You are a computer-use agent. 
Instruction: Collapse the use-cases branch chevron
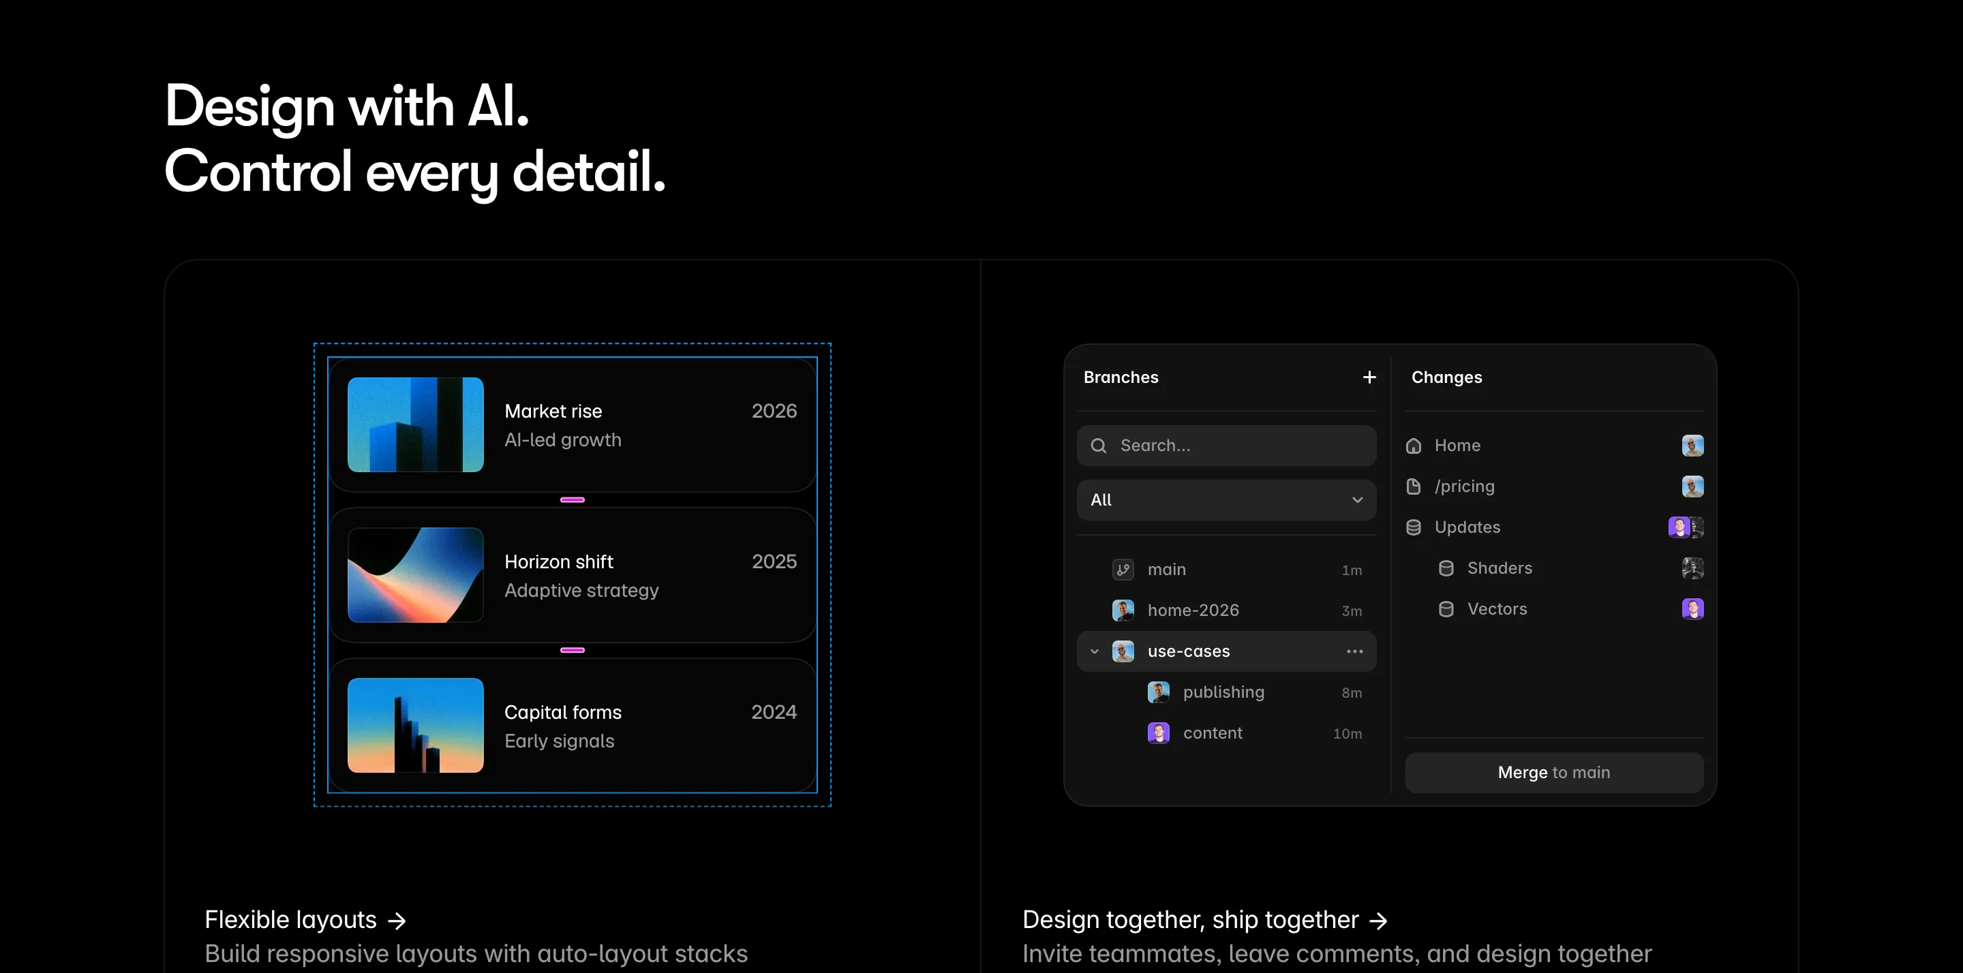(x=1094, y=651)
